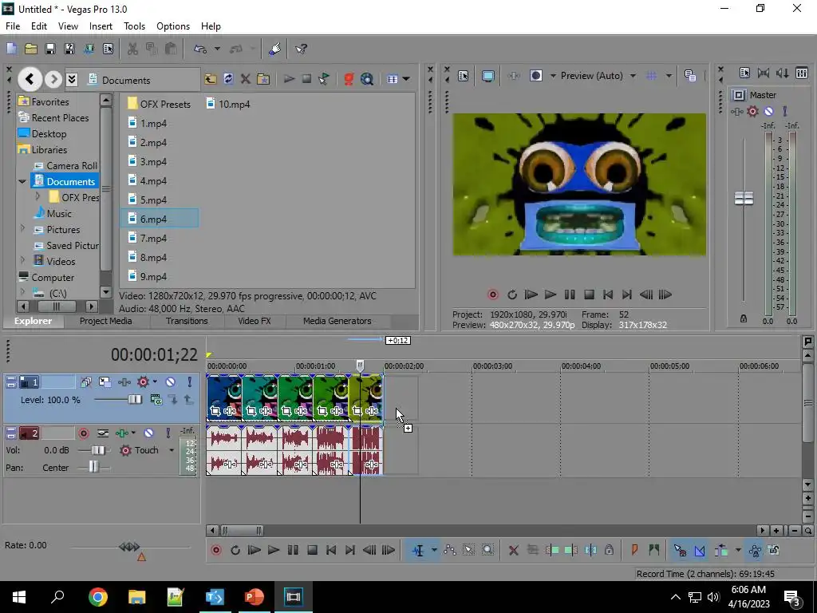Image resolution: width=817 pixels, height=613 pixels.
Task: Arm audio track 2 for record
Action: tap(83, 433)
